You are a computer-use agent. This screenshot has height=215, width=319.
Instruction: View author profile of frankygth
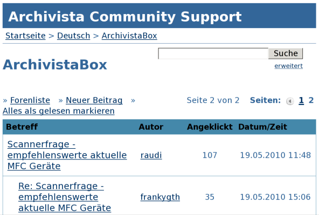pyautogui.click(x=160, y=197)
